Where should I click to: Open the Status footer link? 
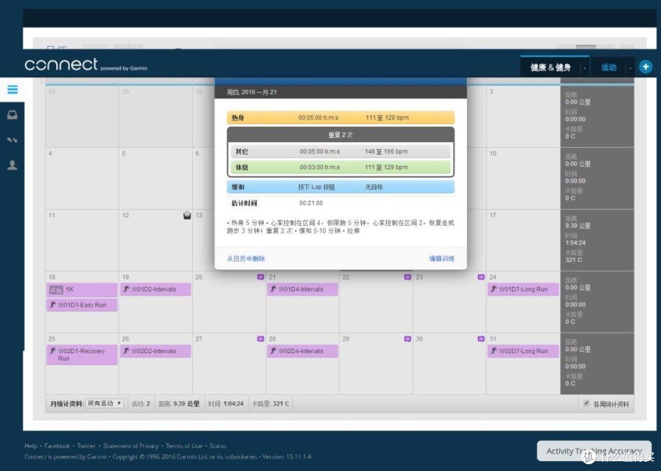pos(217,446)
